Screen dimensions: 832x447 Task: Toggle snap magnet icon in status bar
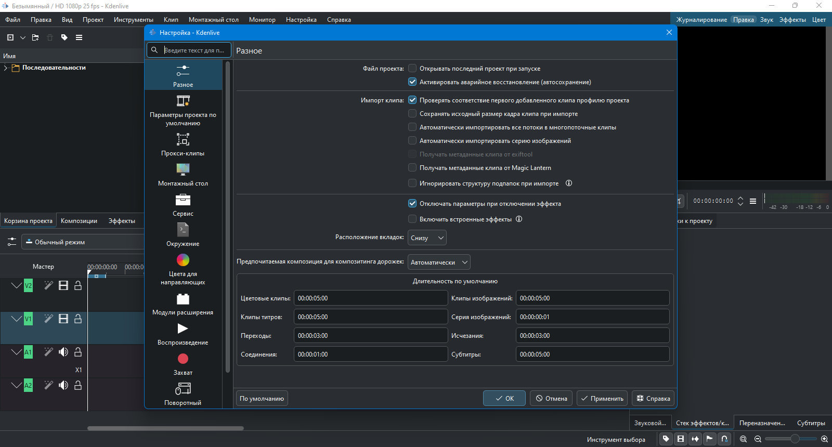point(724,439)
